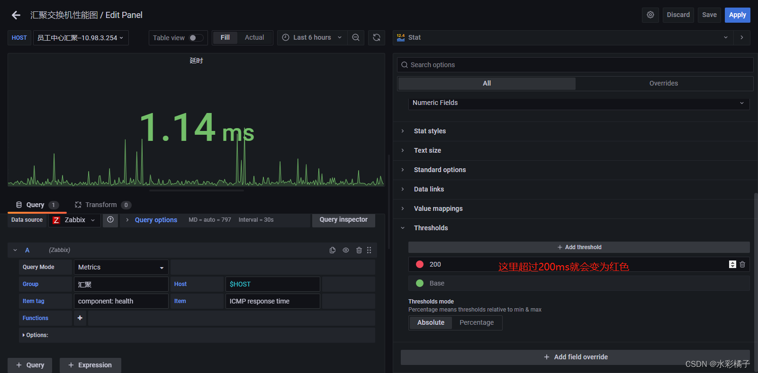The width and height of the screenshot is (758, 373).
Task: Click Add threshold
Action: 579,247
